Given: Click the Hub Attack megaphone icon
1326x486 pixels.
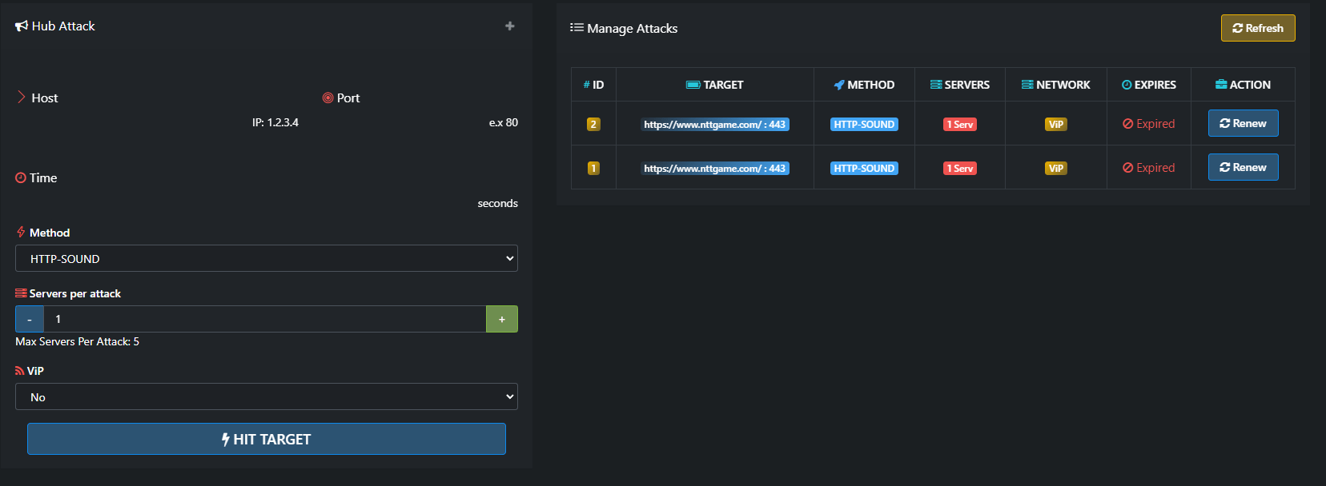Looking at the screenshot, I should pos(22,26).
